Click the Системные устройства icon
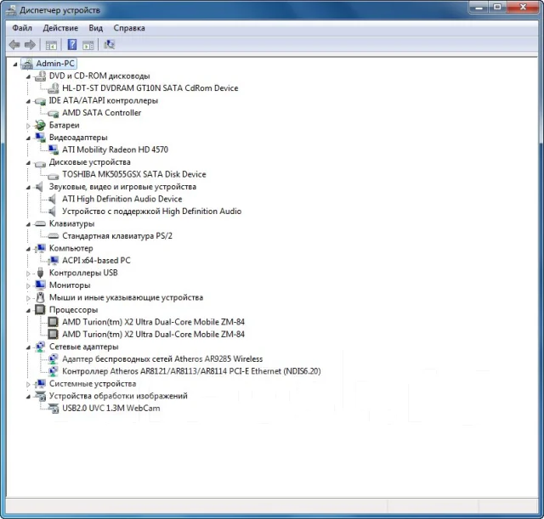Image resolution: width=544 pixels, height=519 pixels. 40,383
